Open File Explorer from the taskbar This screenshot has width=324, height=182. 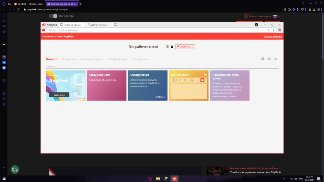tap(158, 179)
